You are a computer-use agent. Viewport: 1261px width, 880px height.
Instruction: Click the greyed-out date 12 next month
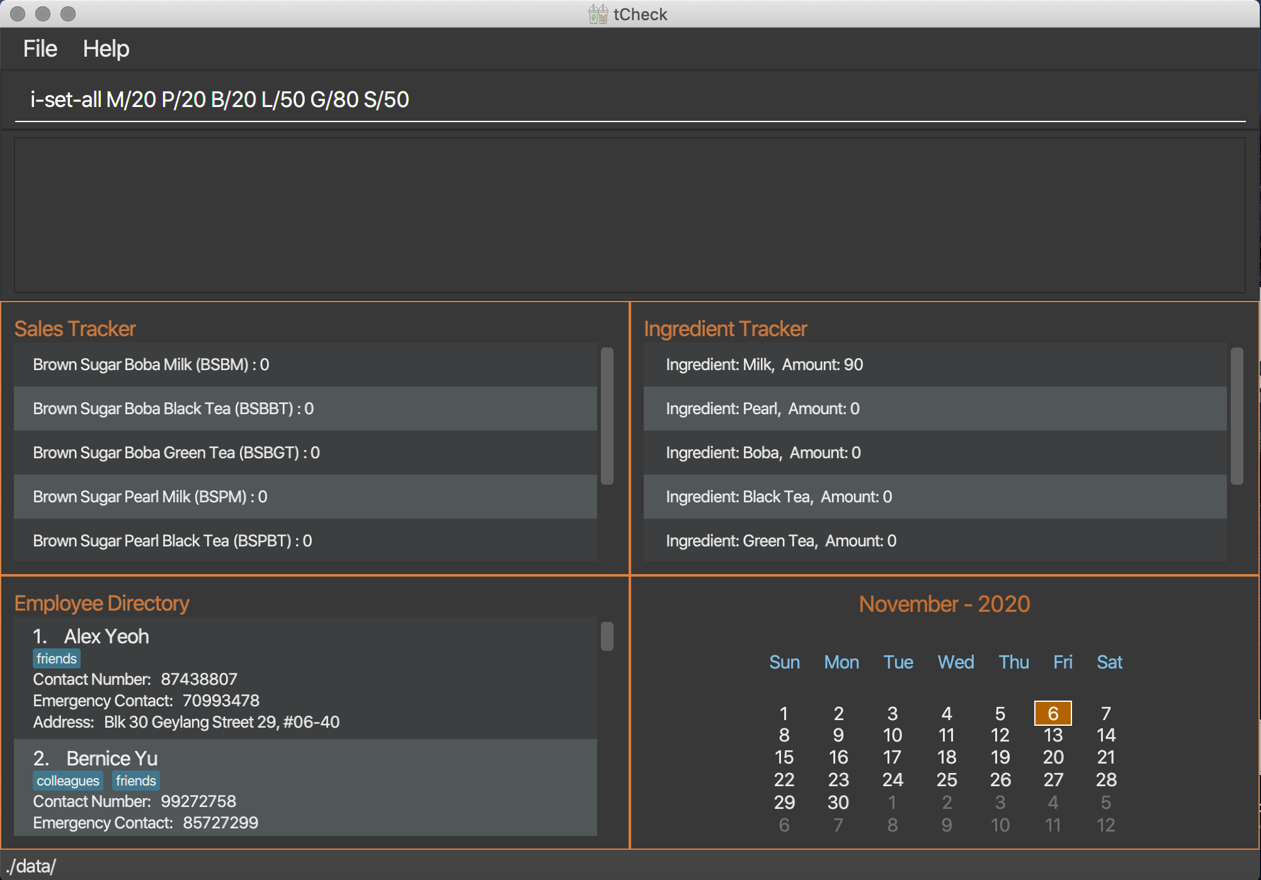pos(1106,825)
